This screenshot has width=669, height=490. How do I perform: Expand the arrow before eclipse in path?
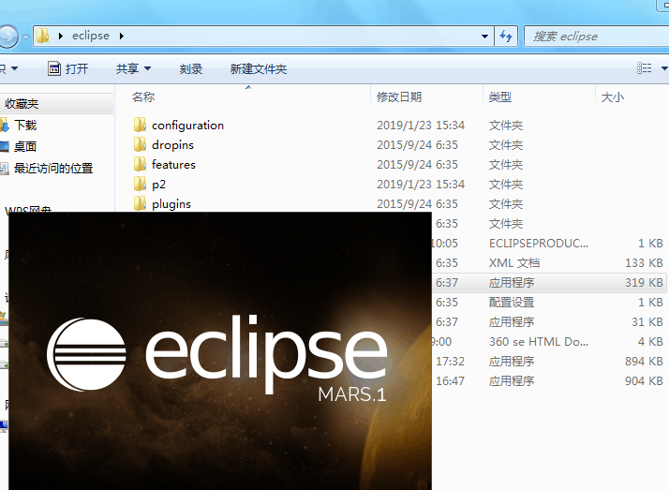point(61,37)
